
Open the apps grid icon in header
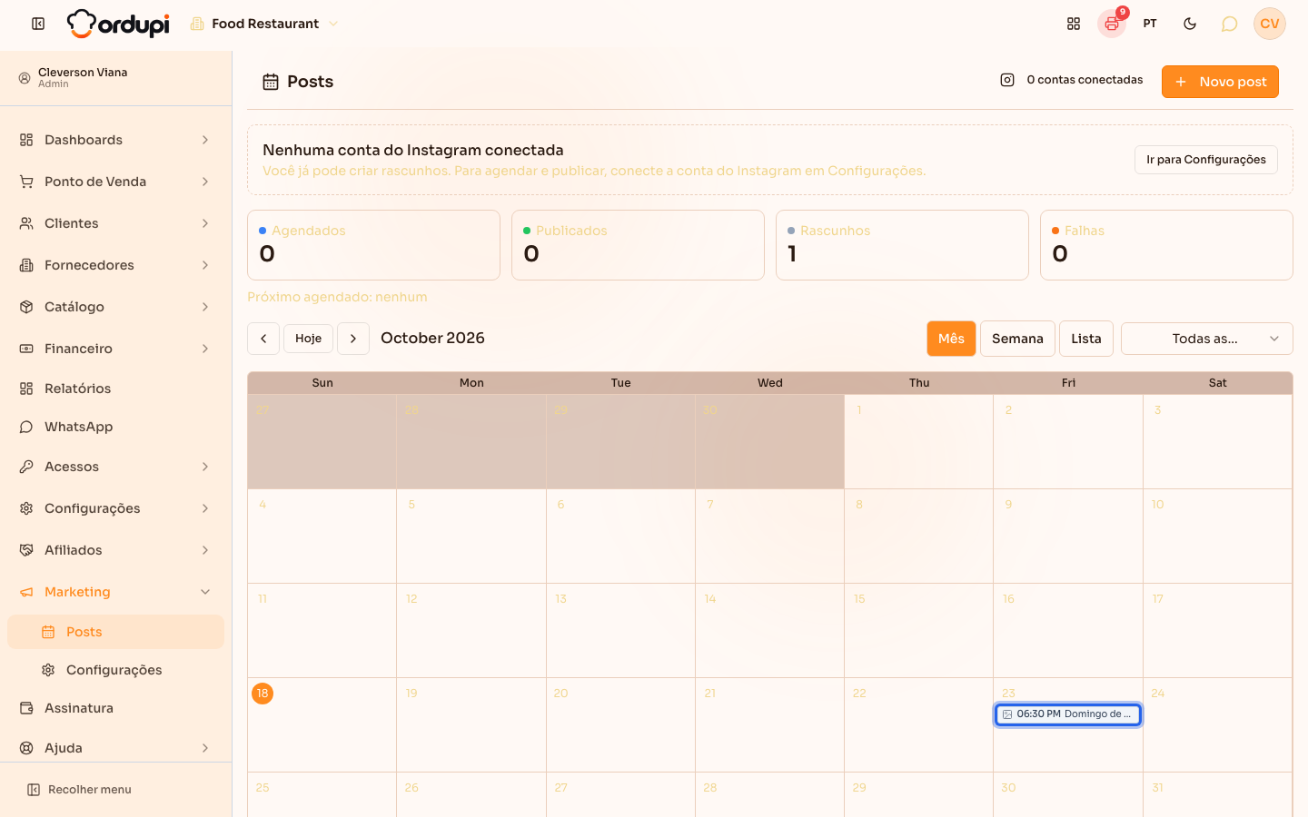point(1074,24)
